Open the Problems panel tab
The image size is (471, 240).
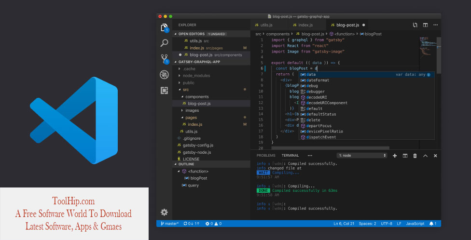(x=266, y=155)
